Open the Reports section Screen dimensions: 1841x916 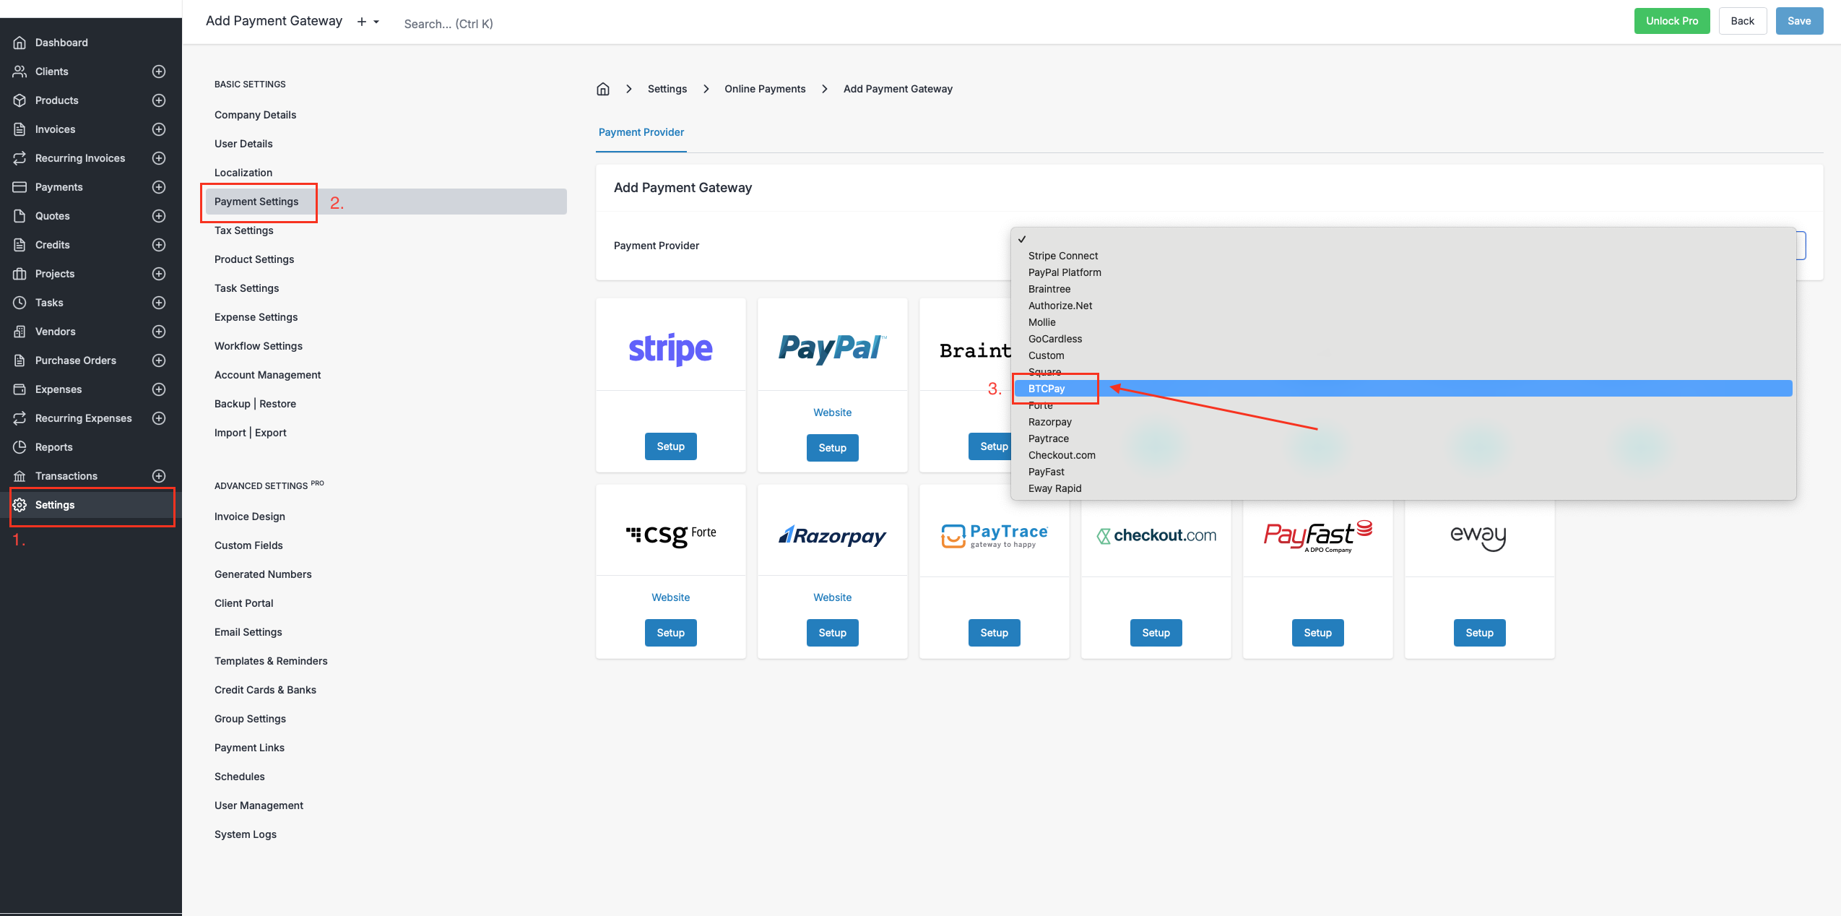click(53, 446)
